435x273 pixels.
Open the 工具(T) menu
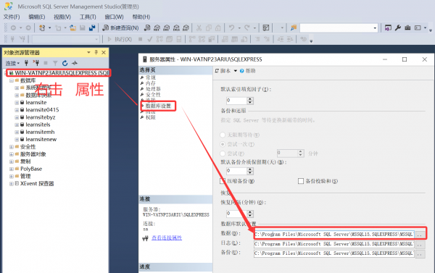pos(88,17)
